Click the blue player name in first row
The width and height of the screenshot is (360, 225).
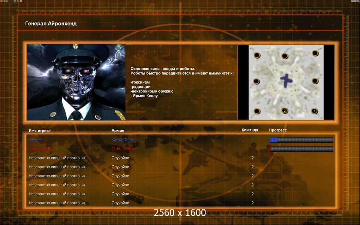click(x=35, y=139)
